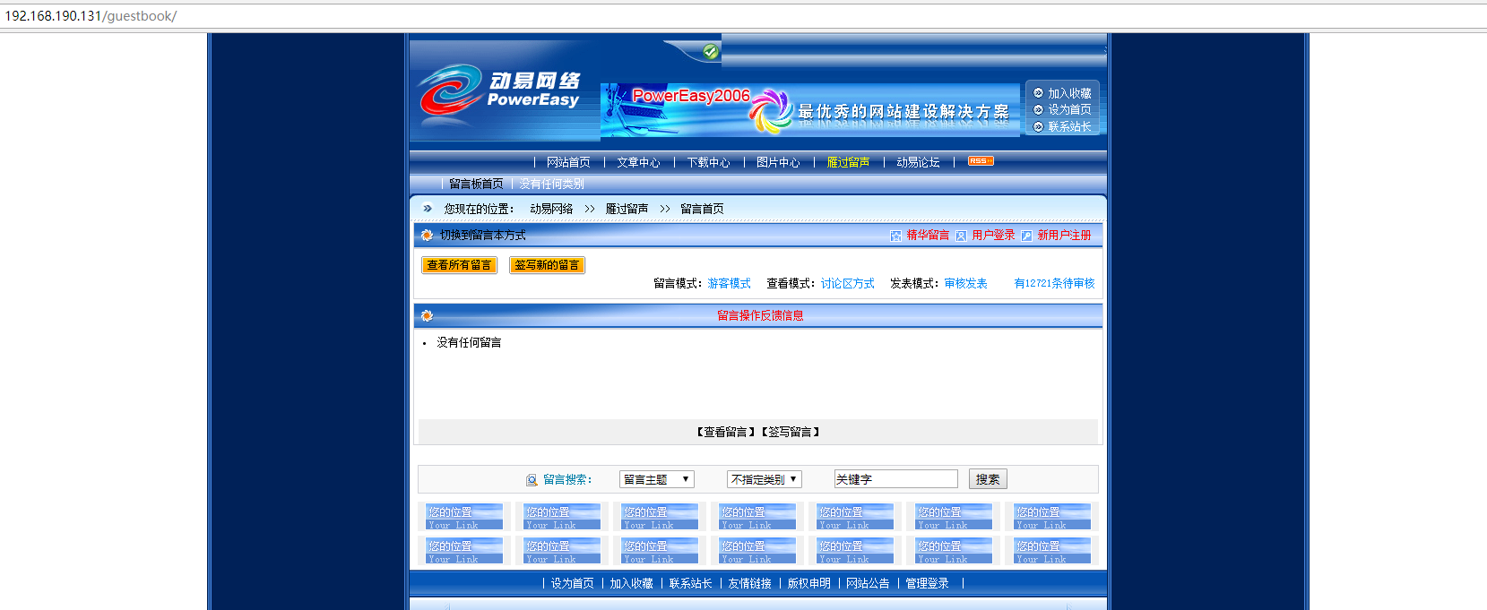The width and height of the screenshot is (1487, 610).
Task: Open 版权申明 in footer
Action: pos(808,583)
